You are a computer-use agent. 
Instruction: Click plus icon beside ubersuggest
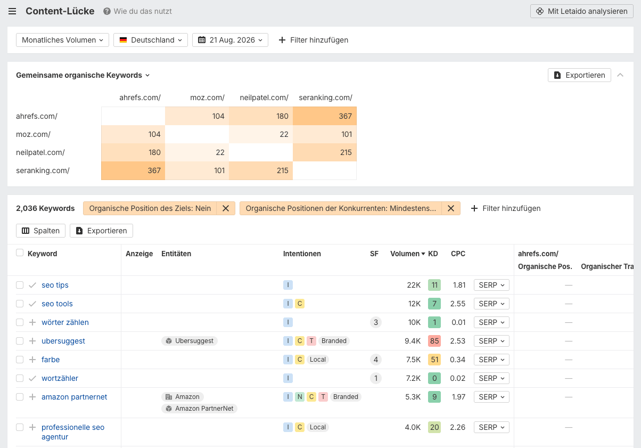32,341
